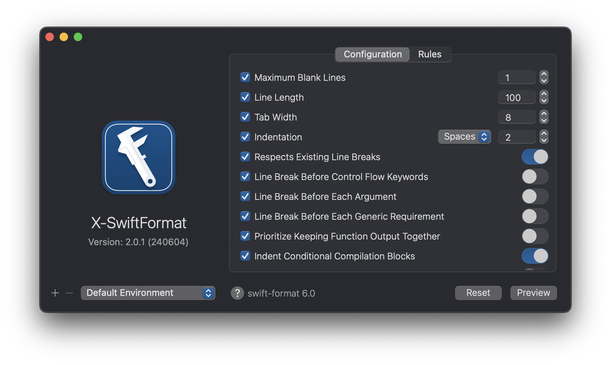This screenshot has width=611, height=365.
Task: Remove environment with the minus button
Action: coord(69,293)
